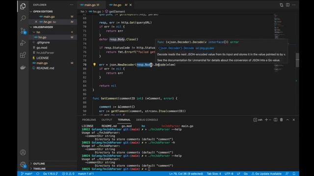Screen dimensions: 314x176
Task: Select hn.go file in explorer tree
Action: click(x=42, y=37)
